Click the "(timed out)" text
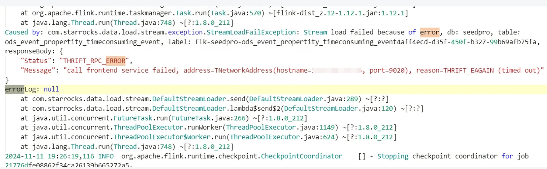Viewport: 547px width, 169px height. [519, 71]
